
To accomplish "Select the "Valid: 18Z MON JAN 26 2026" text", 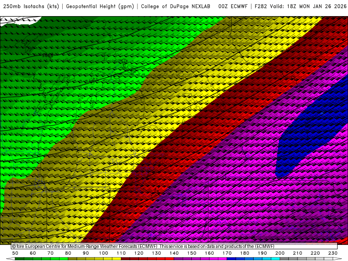I will (x=308, y=7).
